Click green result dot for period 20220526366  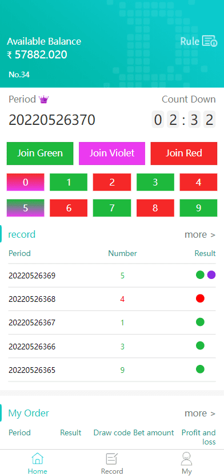tap(200, 345)
